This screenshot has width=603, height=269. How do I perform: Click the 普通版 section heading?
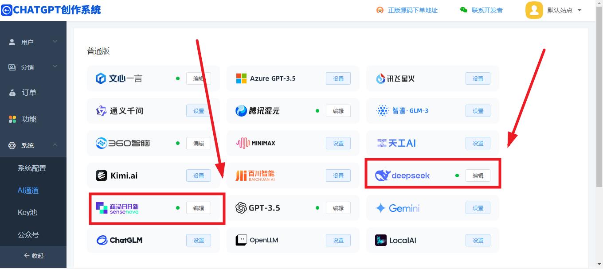pos(98,51)
